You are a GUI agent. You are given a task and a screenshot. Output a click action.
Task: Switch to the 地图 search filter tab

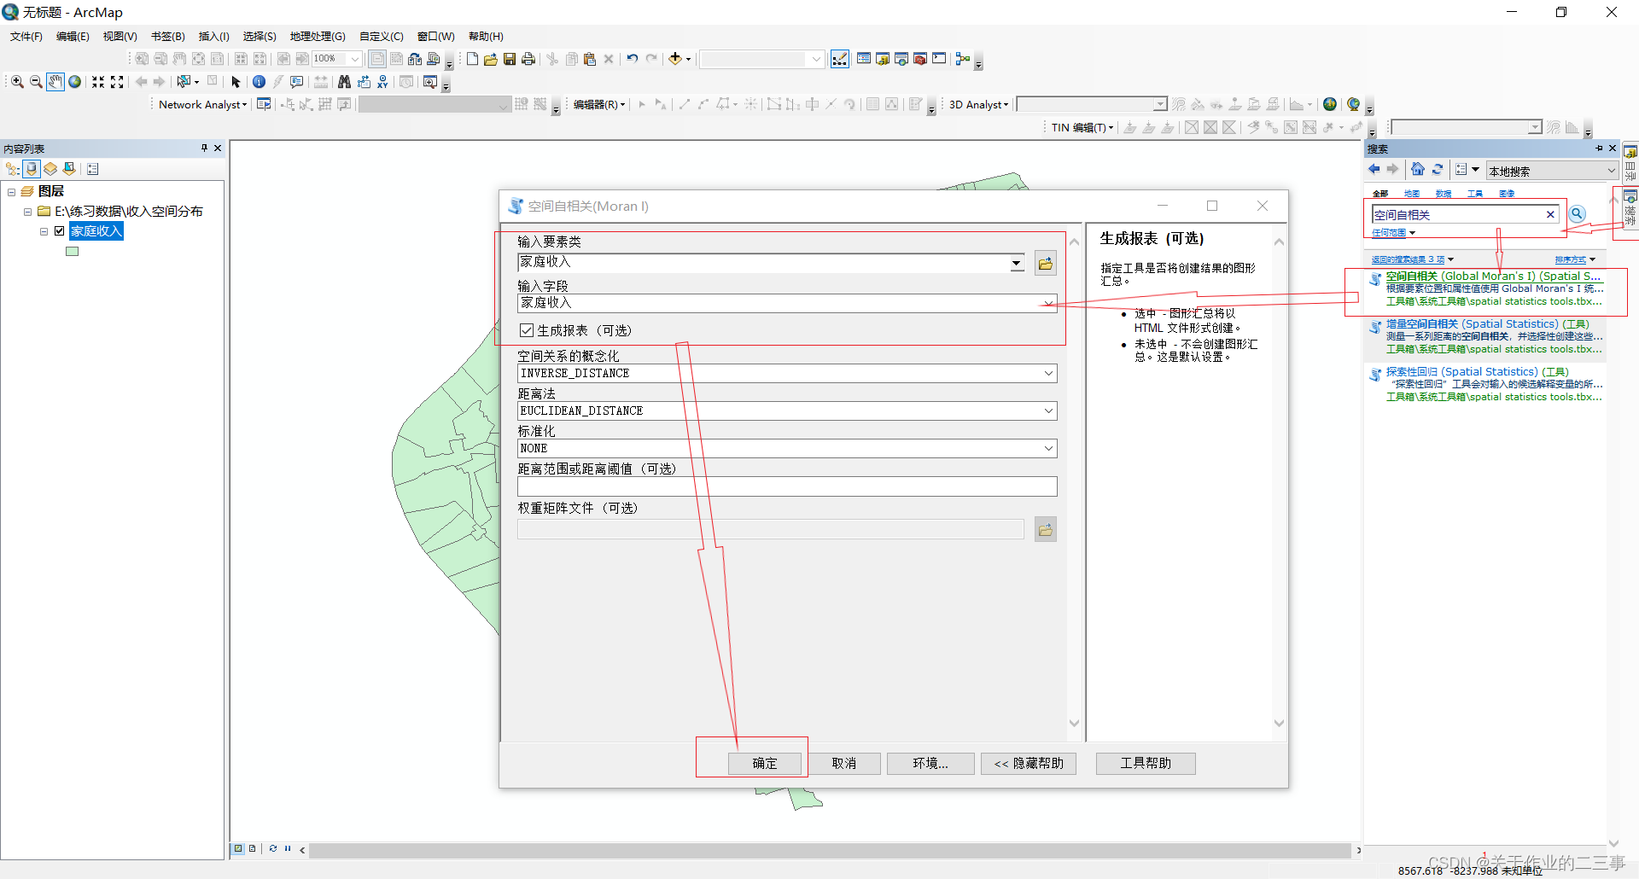pos(1412,194)
